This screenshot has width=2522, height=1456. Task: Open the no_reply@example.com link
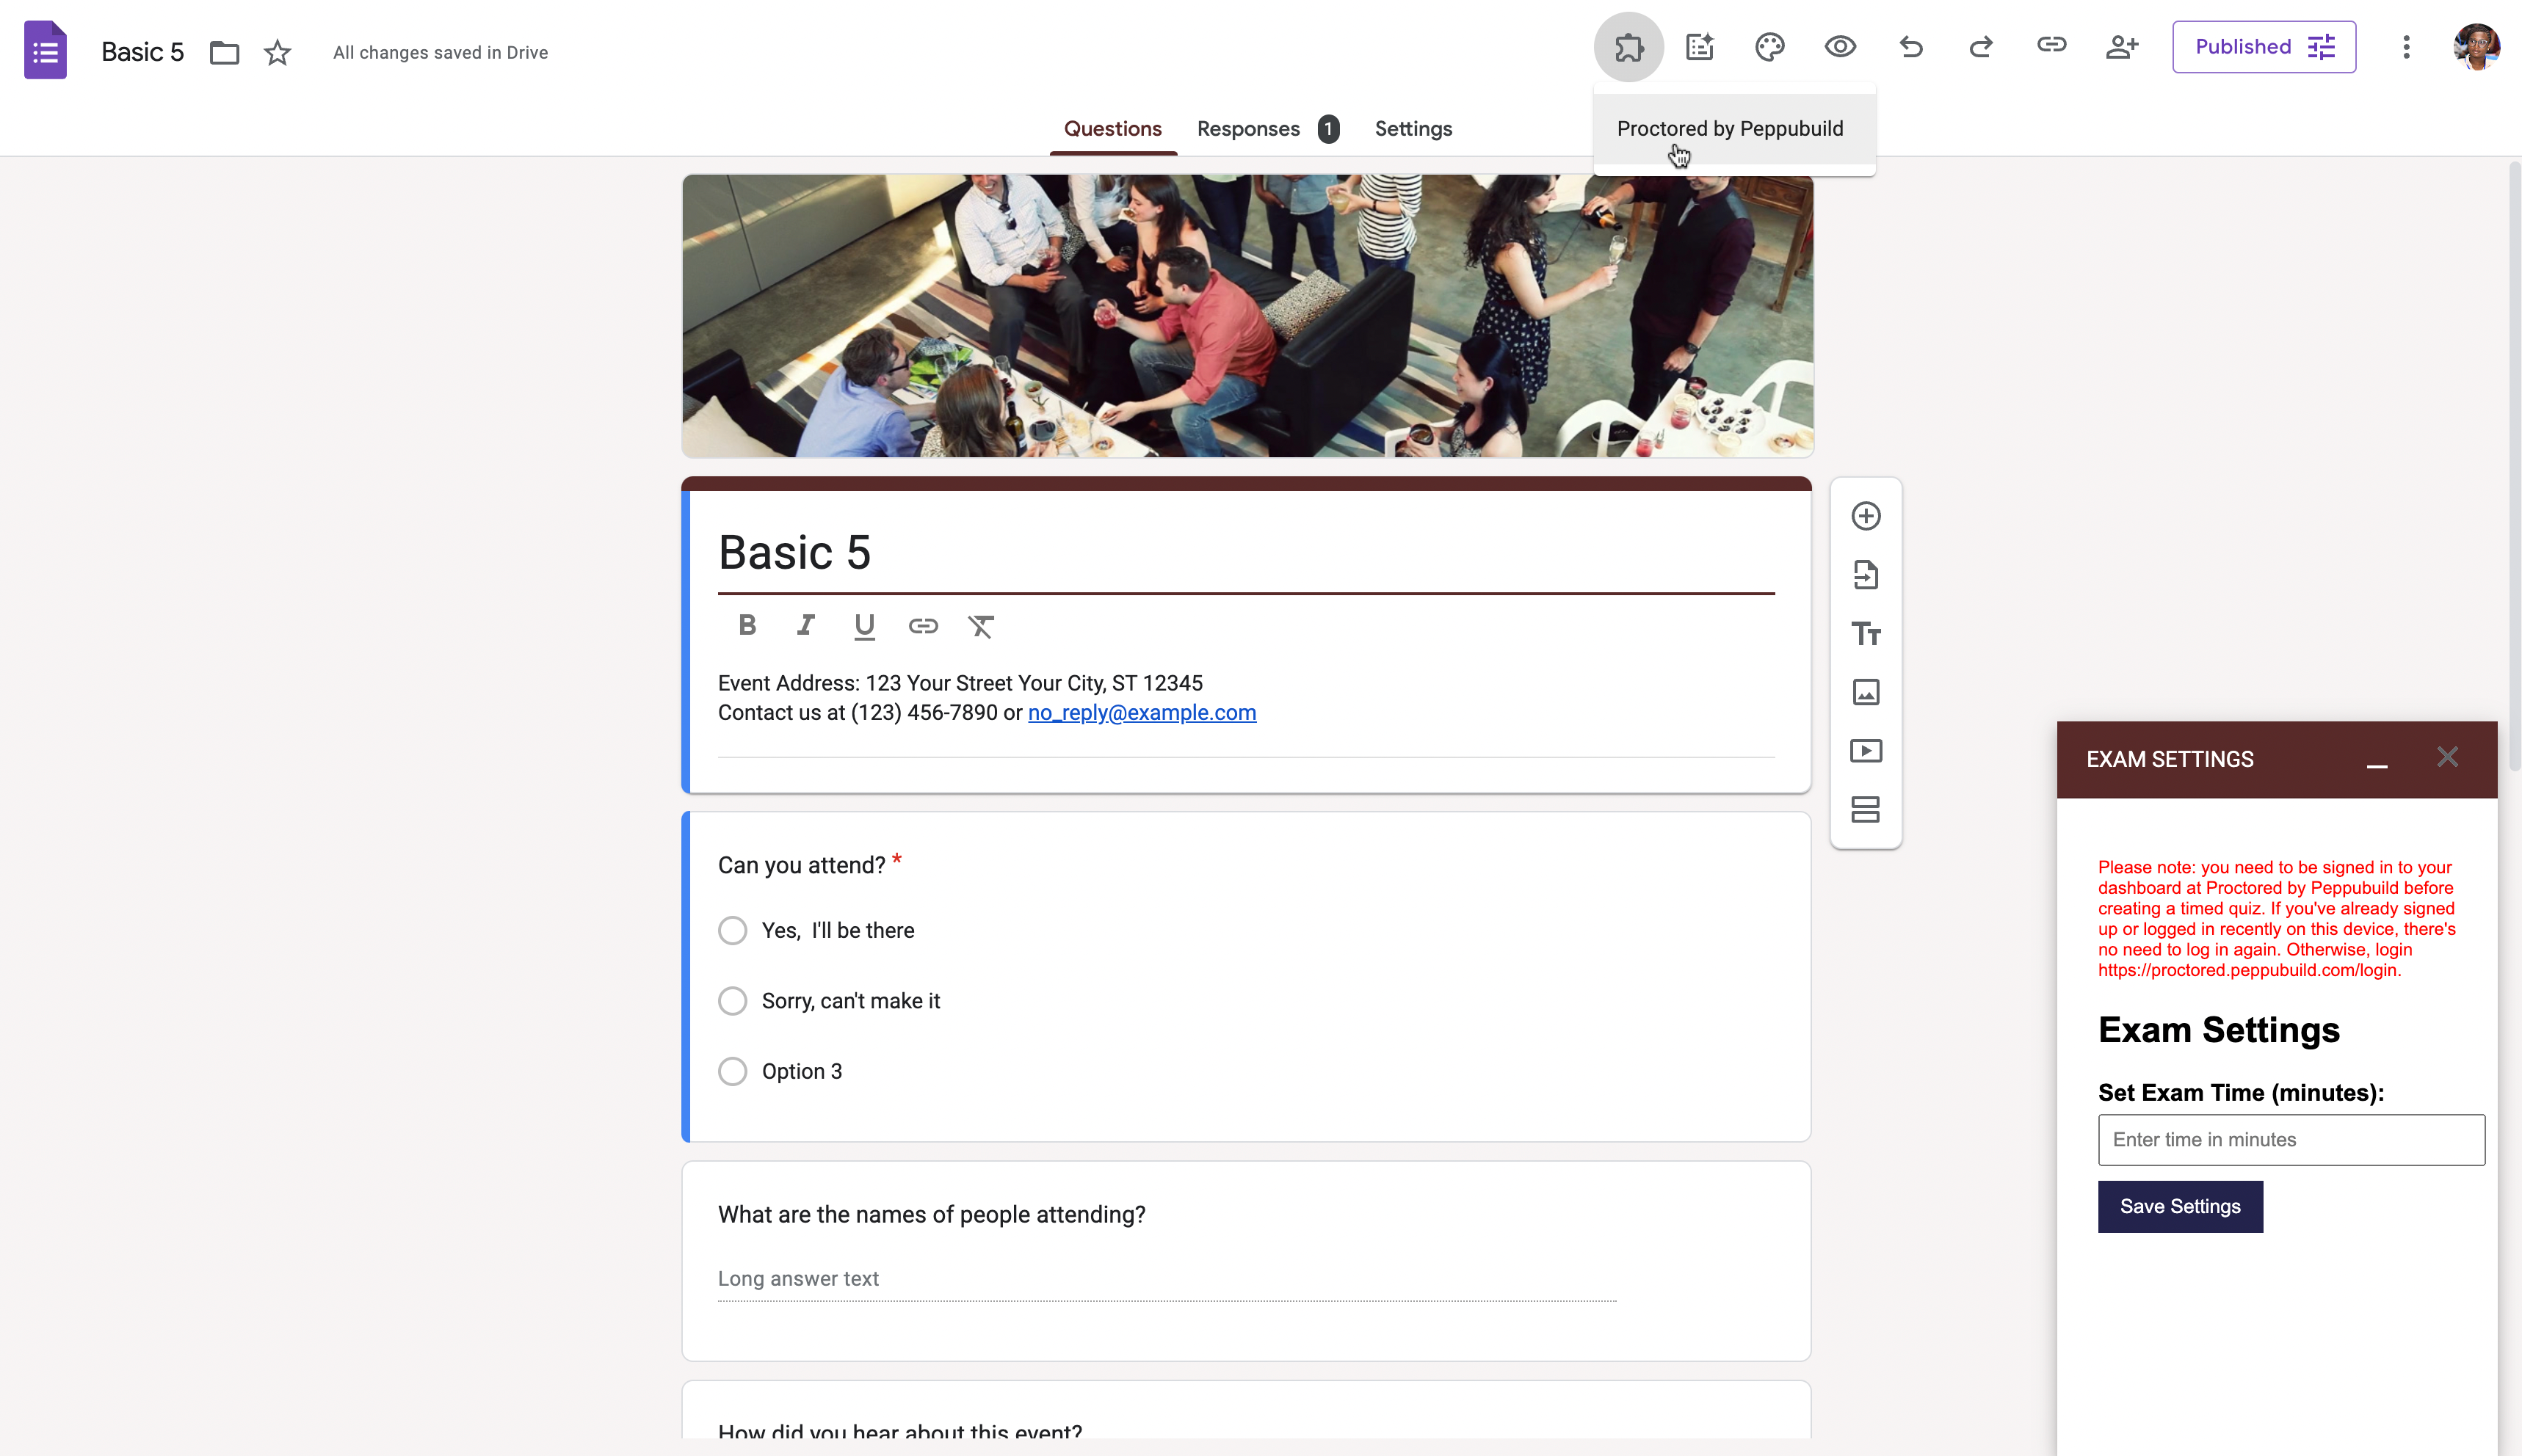click(1142, 713)
